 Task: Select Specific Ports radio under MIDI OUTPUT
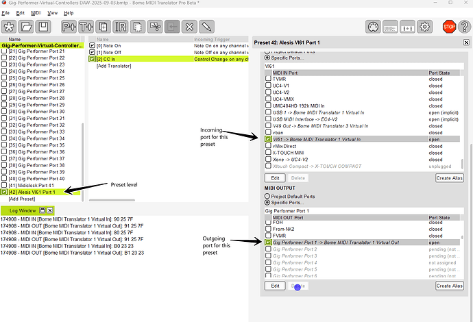coord(267,203)
